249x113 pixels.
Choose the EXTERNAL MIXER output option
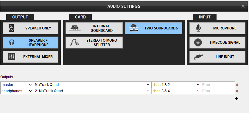click(x=30, y=57)
